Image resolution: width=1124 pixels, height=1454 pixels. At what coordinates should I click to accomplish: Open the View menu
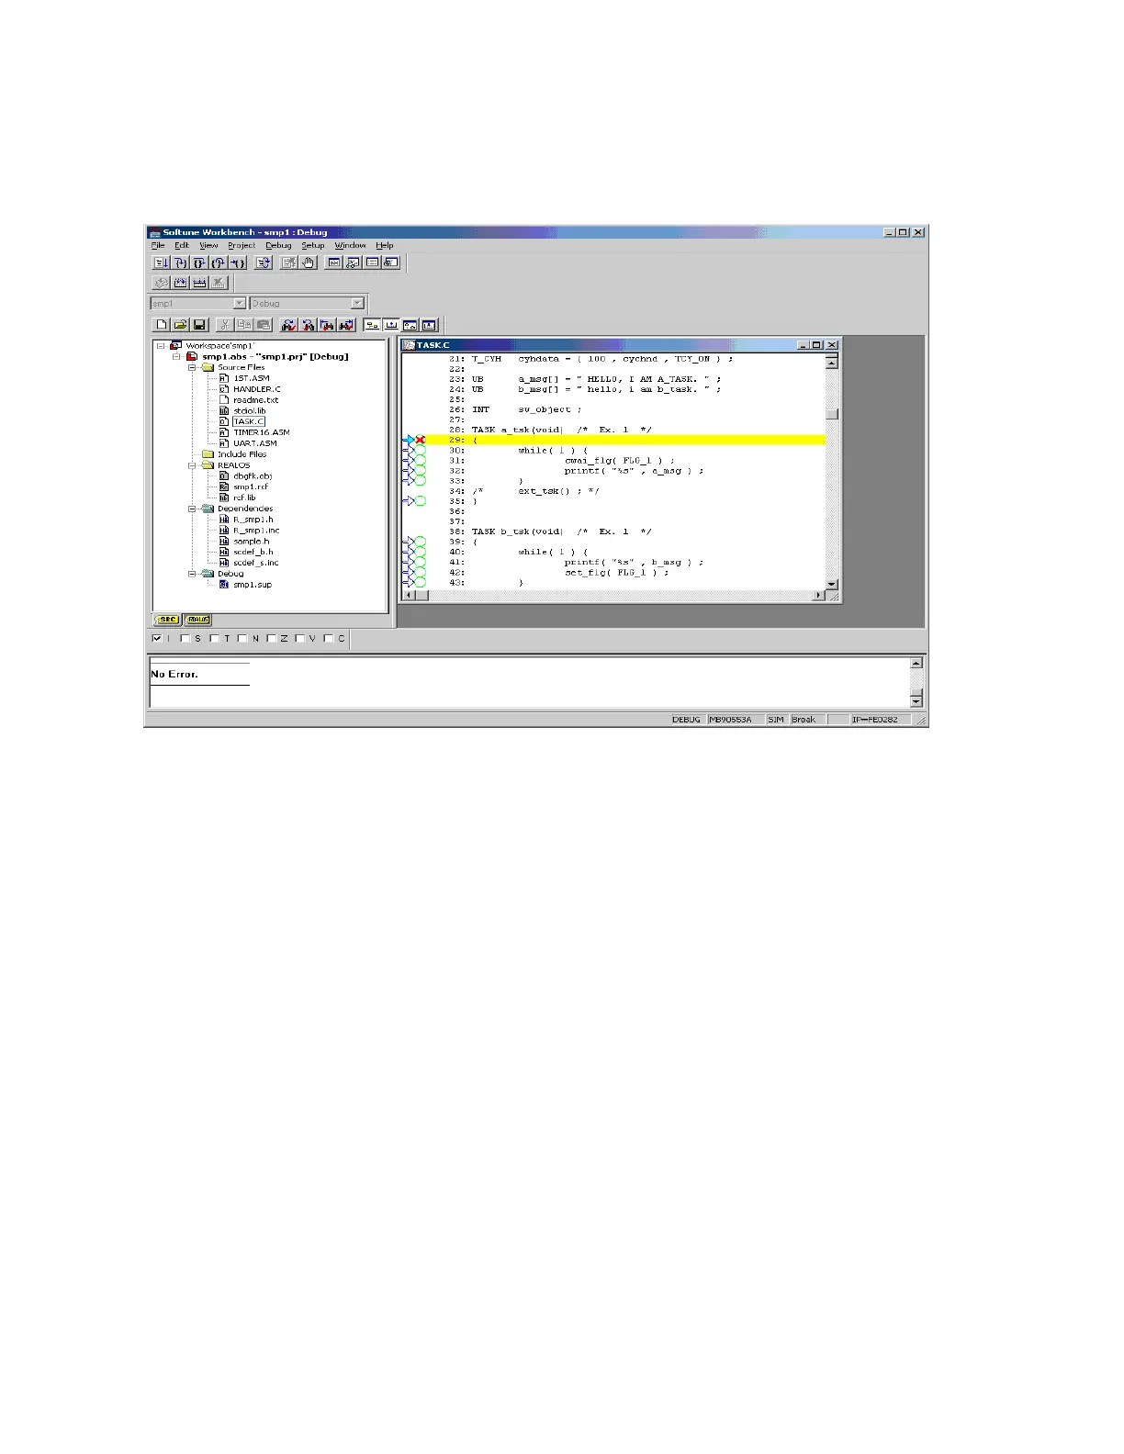click(x=209, y=245)
